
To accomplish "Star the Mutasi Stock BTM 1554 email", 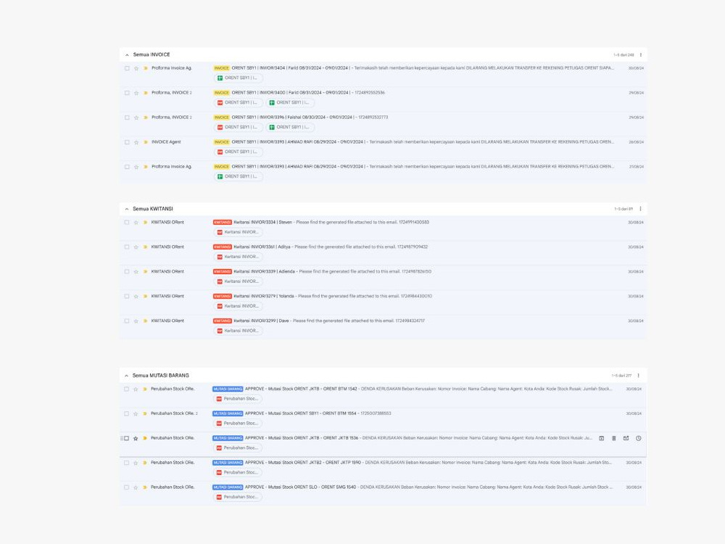I will click(x=136, y=414).
